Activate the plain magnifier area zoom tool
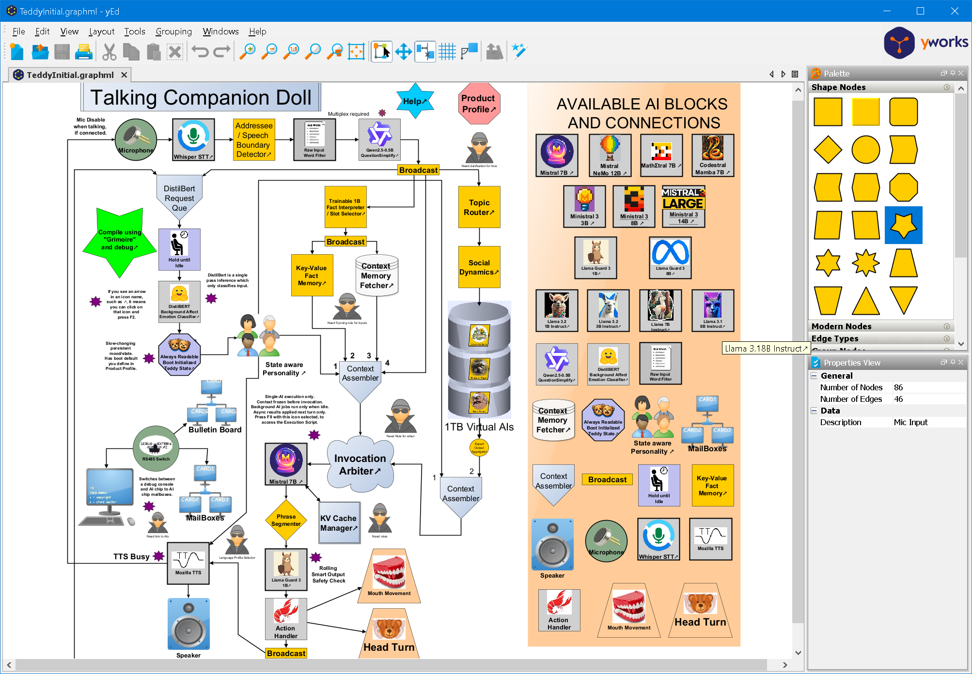 coord(313,51)
